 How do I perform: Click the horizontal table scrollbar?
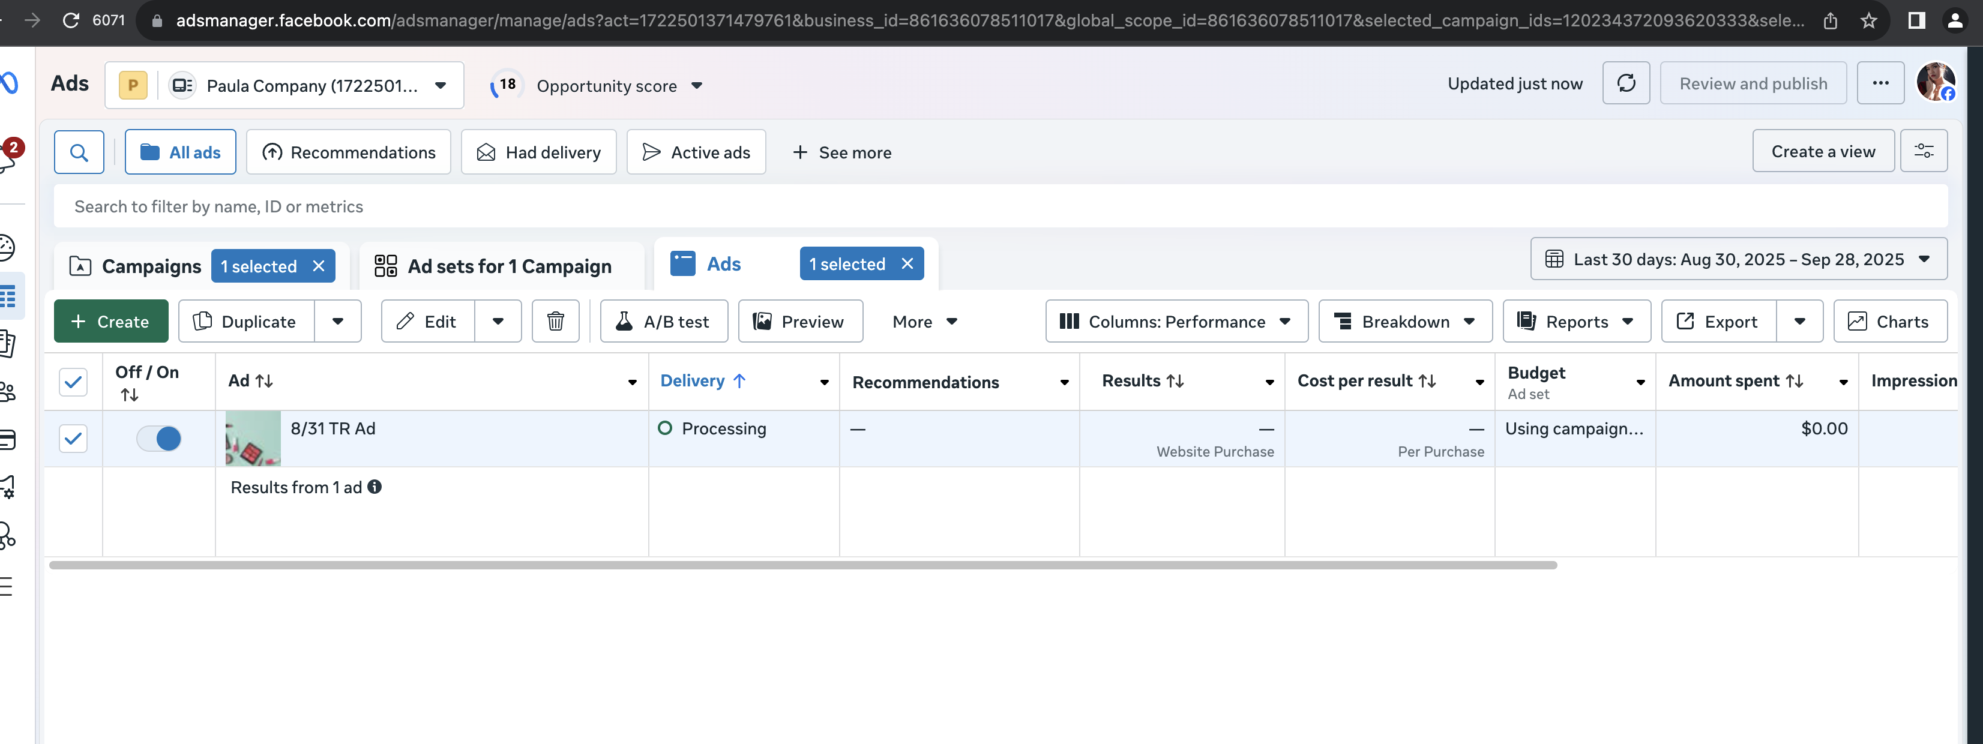[802, 565]
